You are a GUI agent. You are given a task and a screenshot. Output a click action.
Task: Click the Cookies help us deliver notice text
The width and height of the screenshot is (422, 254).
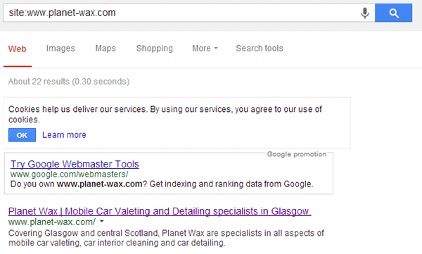coord(165,114)
